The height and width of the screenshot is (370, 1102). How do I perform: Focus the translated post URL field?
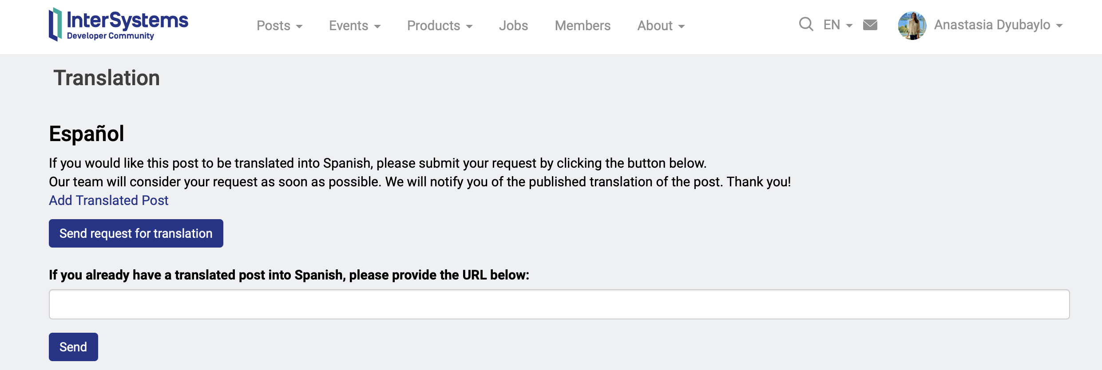point(559,304)
